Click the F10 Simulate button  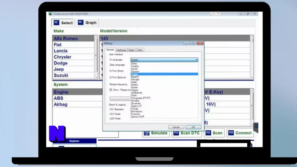click(156, 133)
